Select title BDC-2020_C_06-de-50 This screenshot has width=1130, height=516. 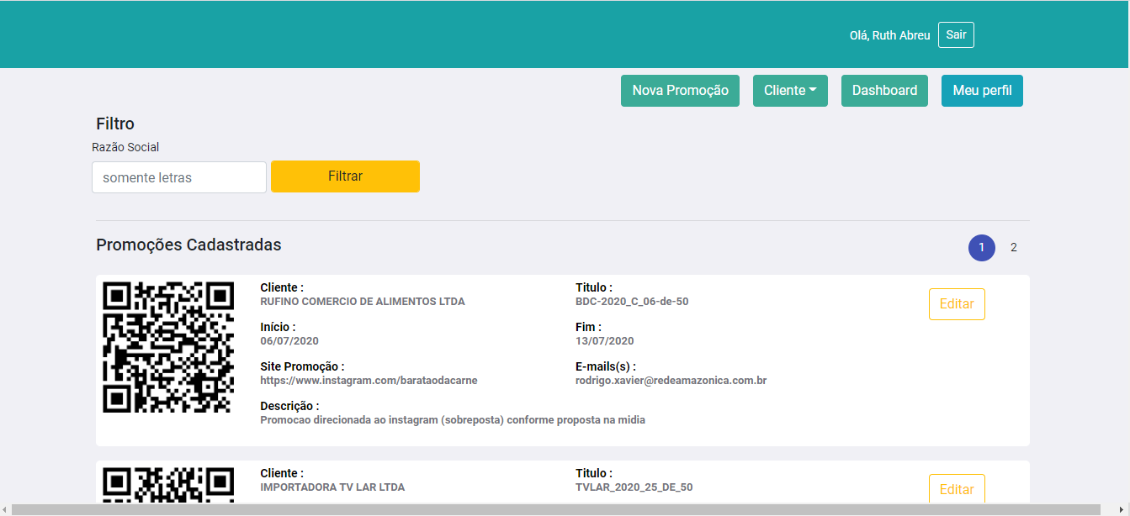tap(632, 302)
